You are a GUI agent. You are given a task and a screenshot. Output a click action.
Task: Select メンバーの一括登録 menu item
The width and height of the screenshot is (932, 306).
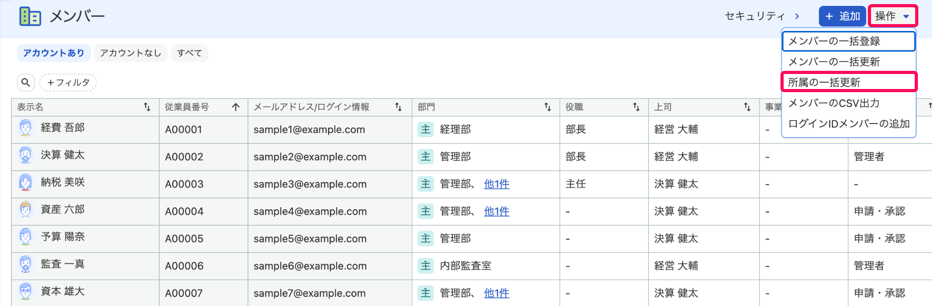(849, 41)
